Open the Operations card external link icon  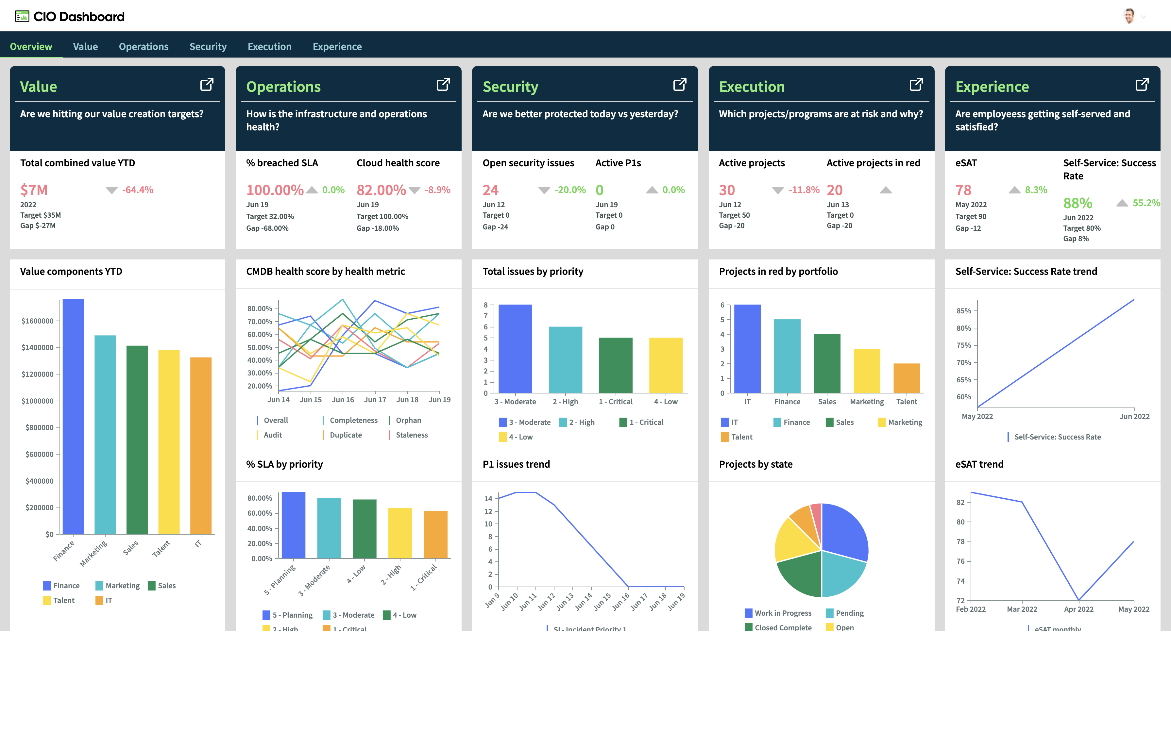(x=443, y=85)
